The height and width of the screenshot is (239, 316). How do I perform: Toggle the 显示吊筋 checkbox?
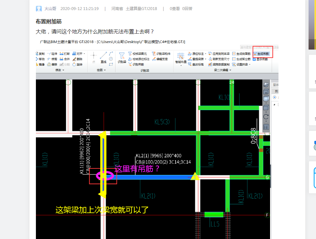click(254, 59)
